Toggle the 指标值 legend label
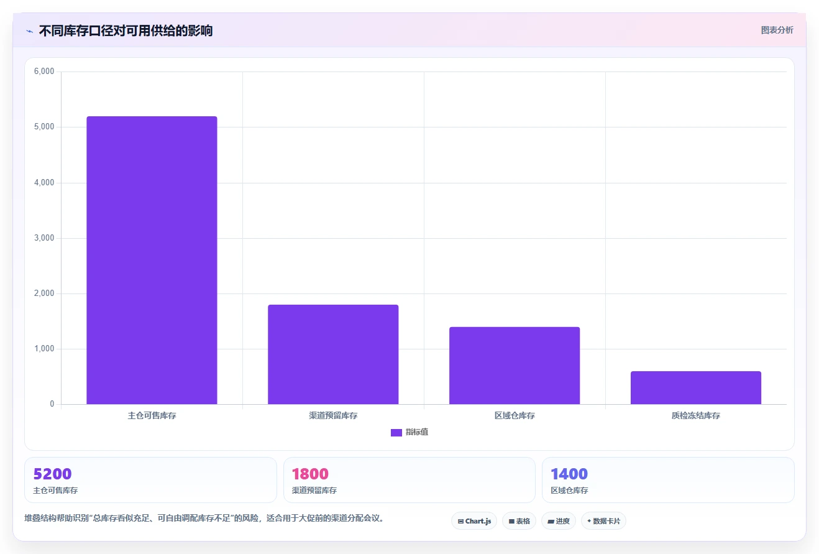819x554 pixels. tap(417, 432)
